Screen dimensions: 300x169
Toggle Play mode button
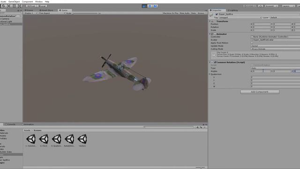click(144, 6)
